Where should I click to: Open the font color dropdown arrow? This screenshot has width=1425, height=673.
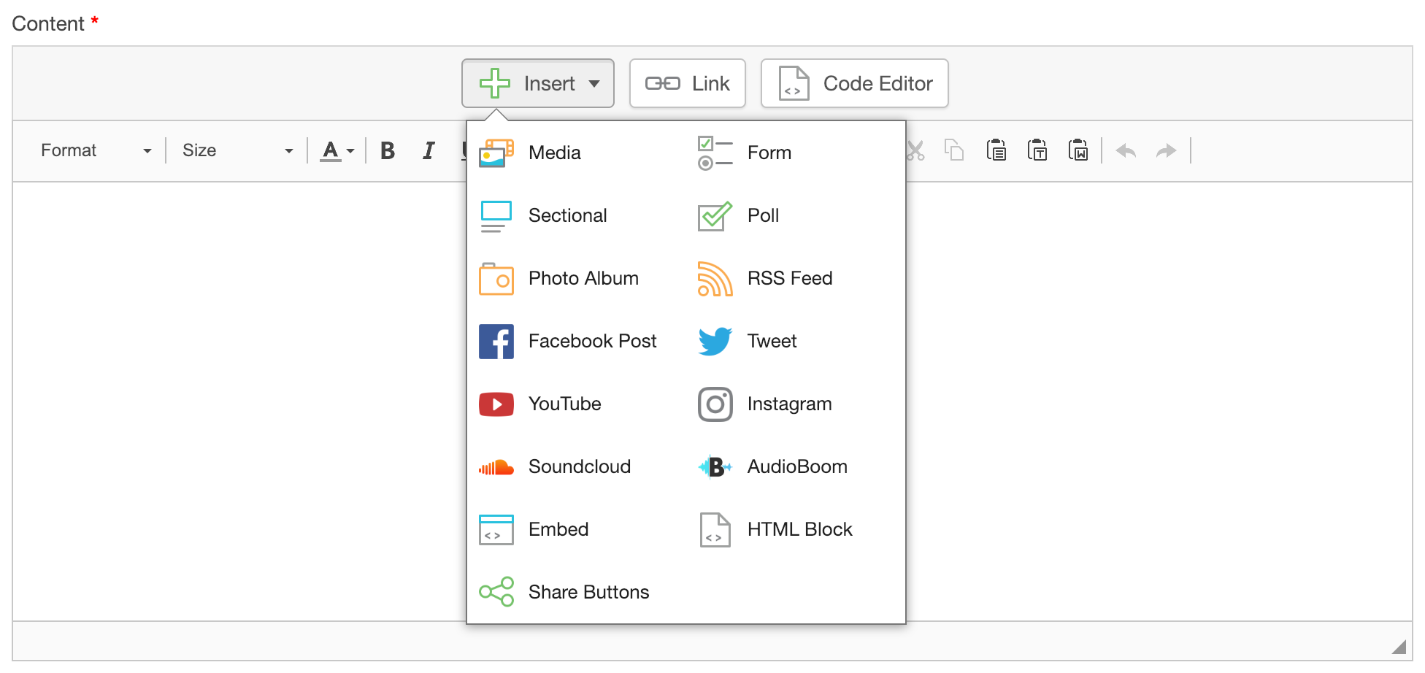(x=349, y=150)
